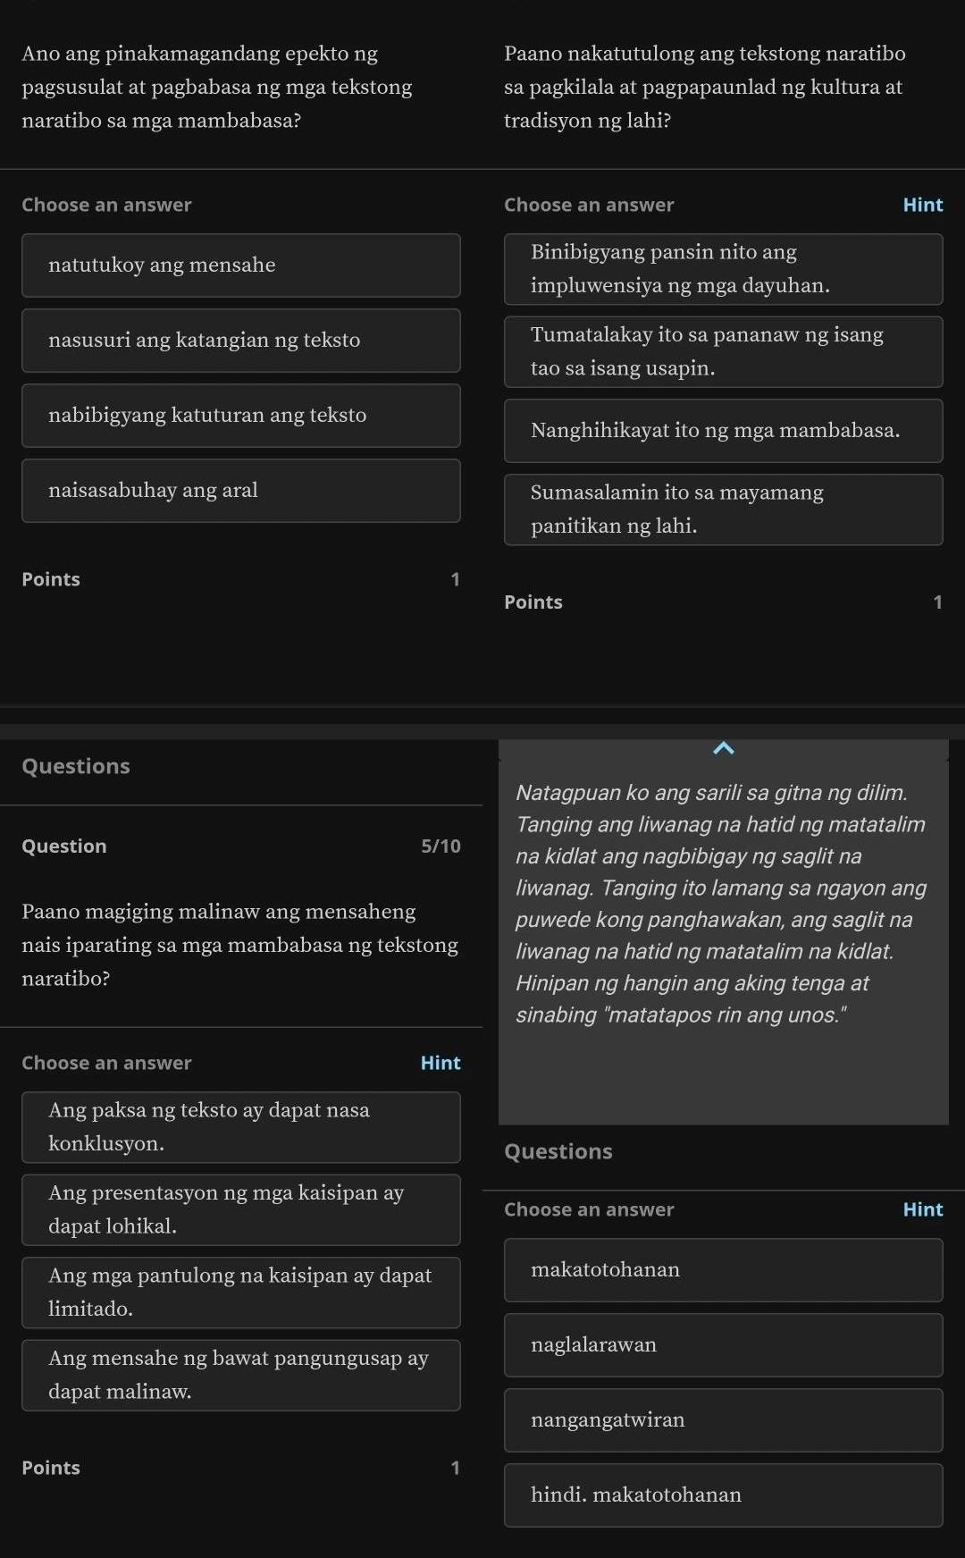Choose 'Ang presentasyon ng mga kaisipan' option
The height and width of the screenshot is (1558, 965).
click(x=241, y=1209)
